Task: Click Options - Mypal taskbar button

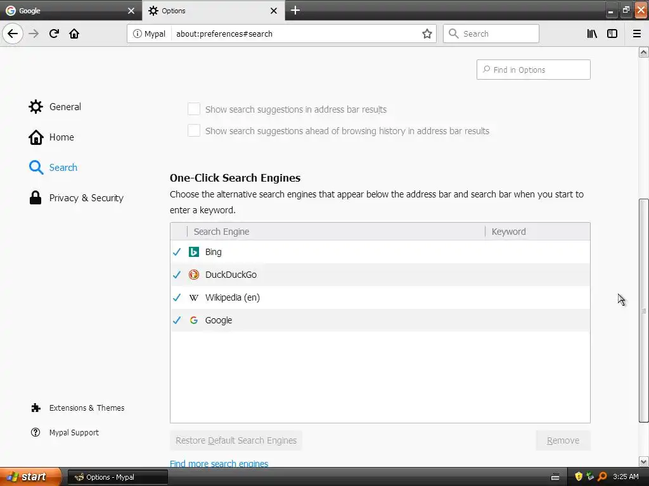Action: (x=117, y=477)
